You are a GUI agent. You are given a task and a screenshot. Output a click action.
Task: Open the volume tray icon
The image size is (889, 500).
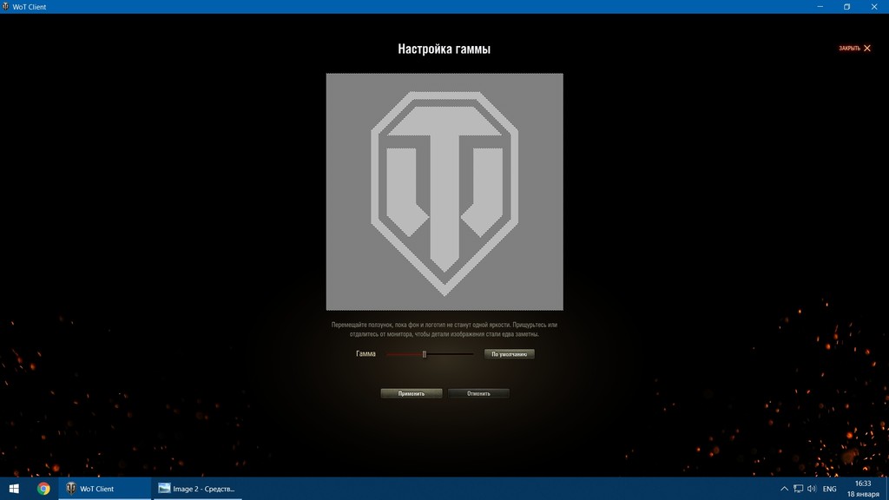[812, 489]
